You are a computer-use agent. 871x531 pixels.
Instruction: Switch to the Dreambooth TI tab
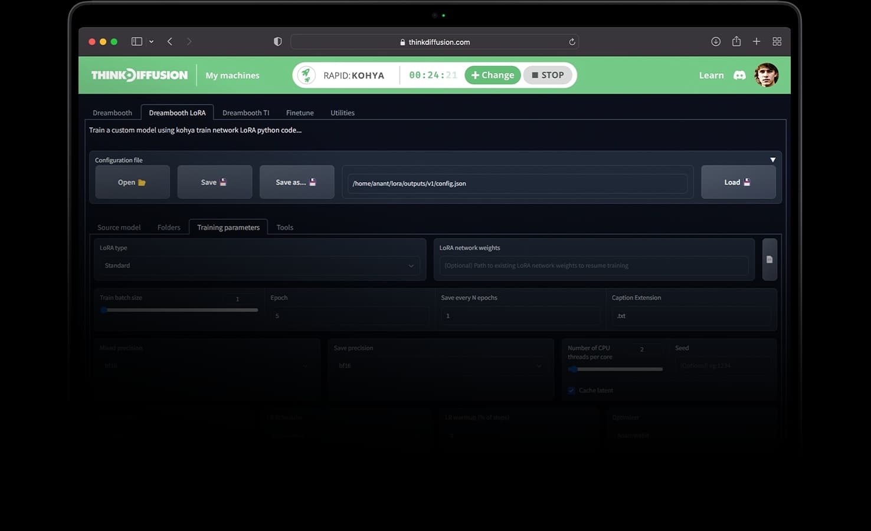(245, 113)
